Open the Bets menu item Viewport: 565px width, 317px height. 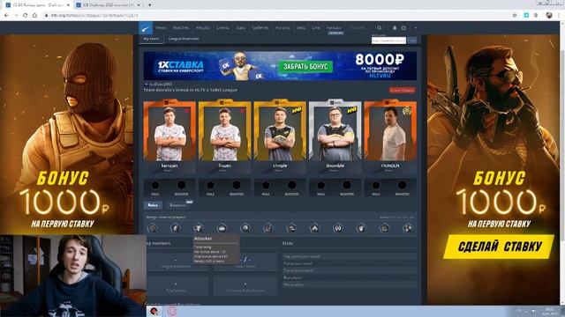(301, 27)
